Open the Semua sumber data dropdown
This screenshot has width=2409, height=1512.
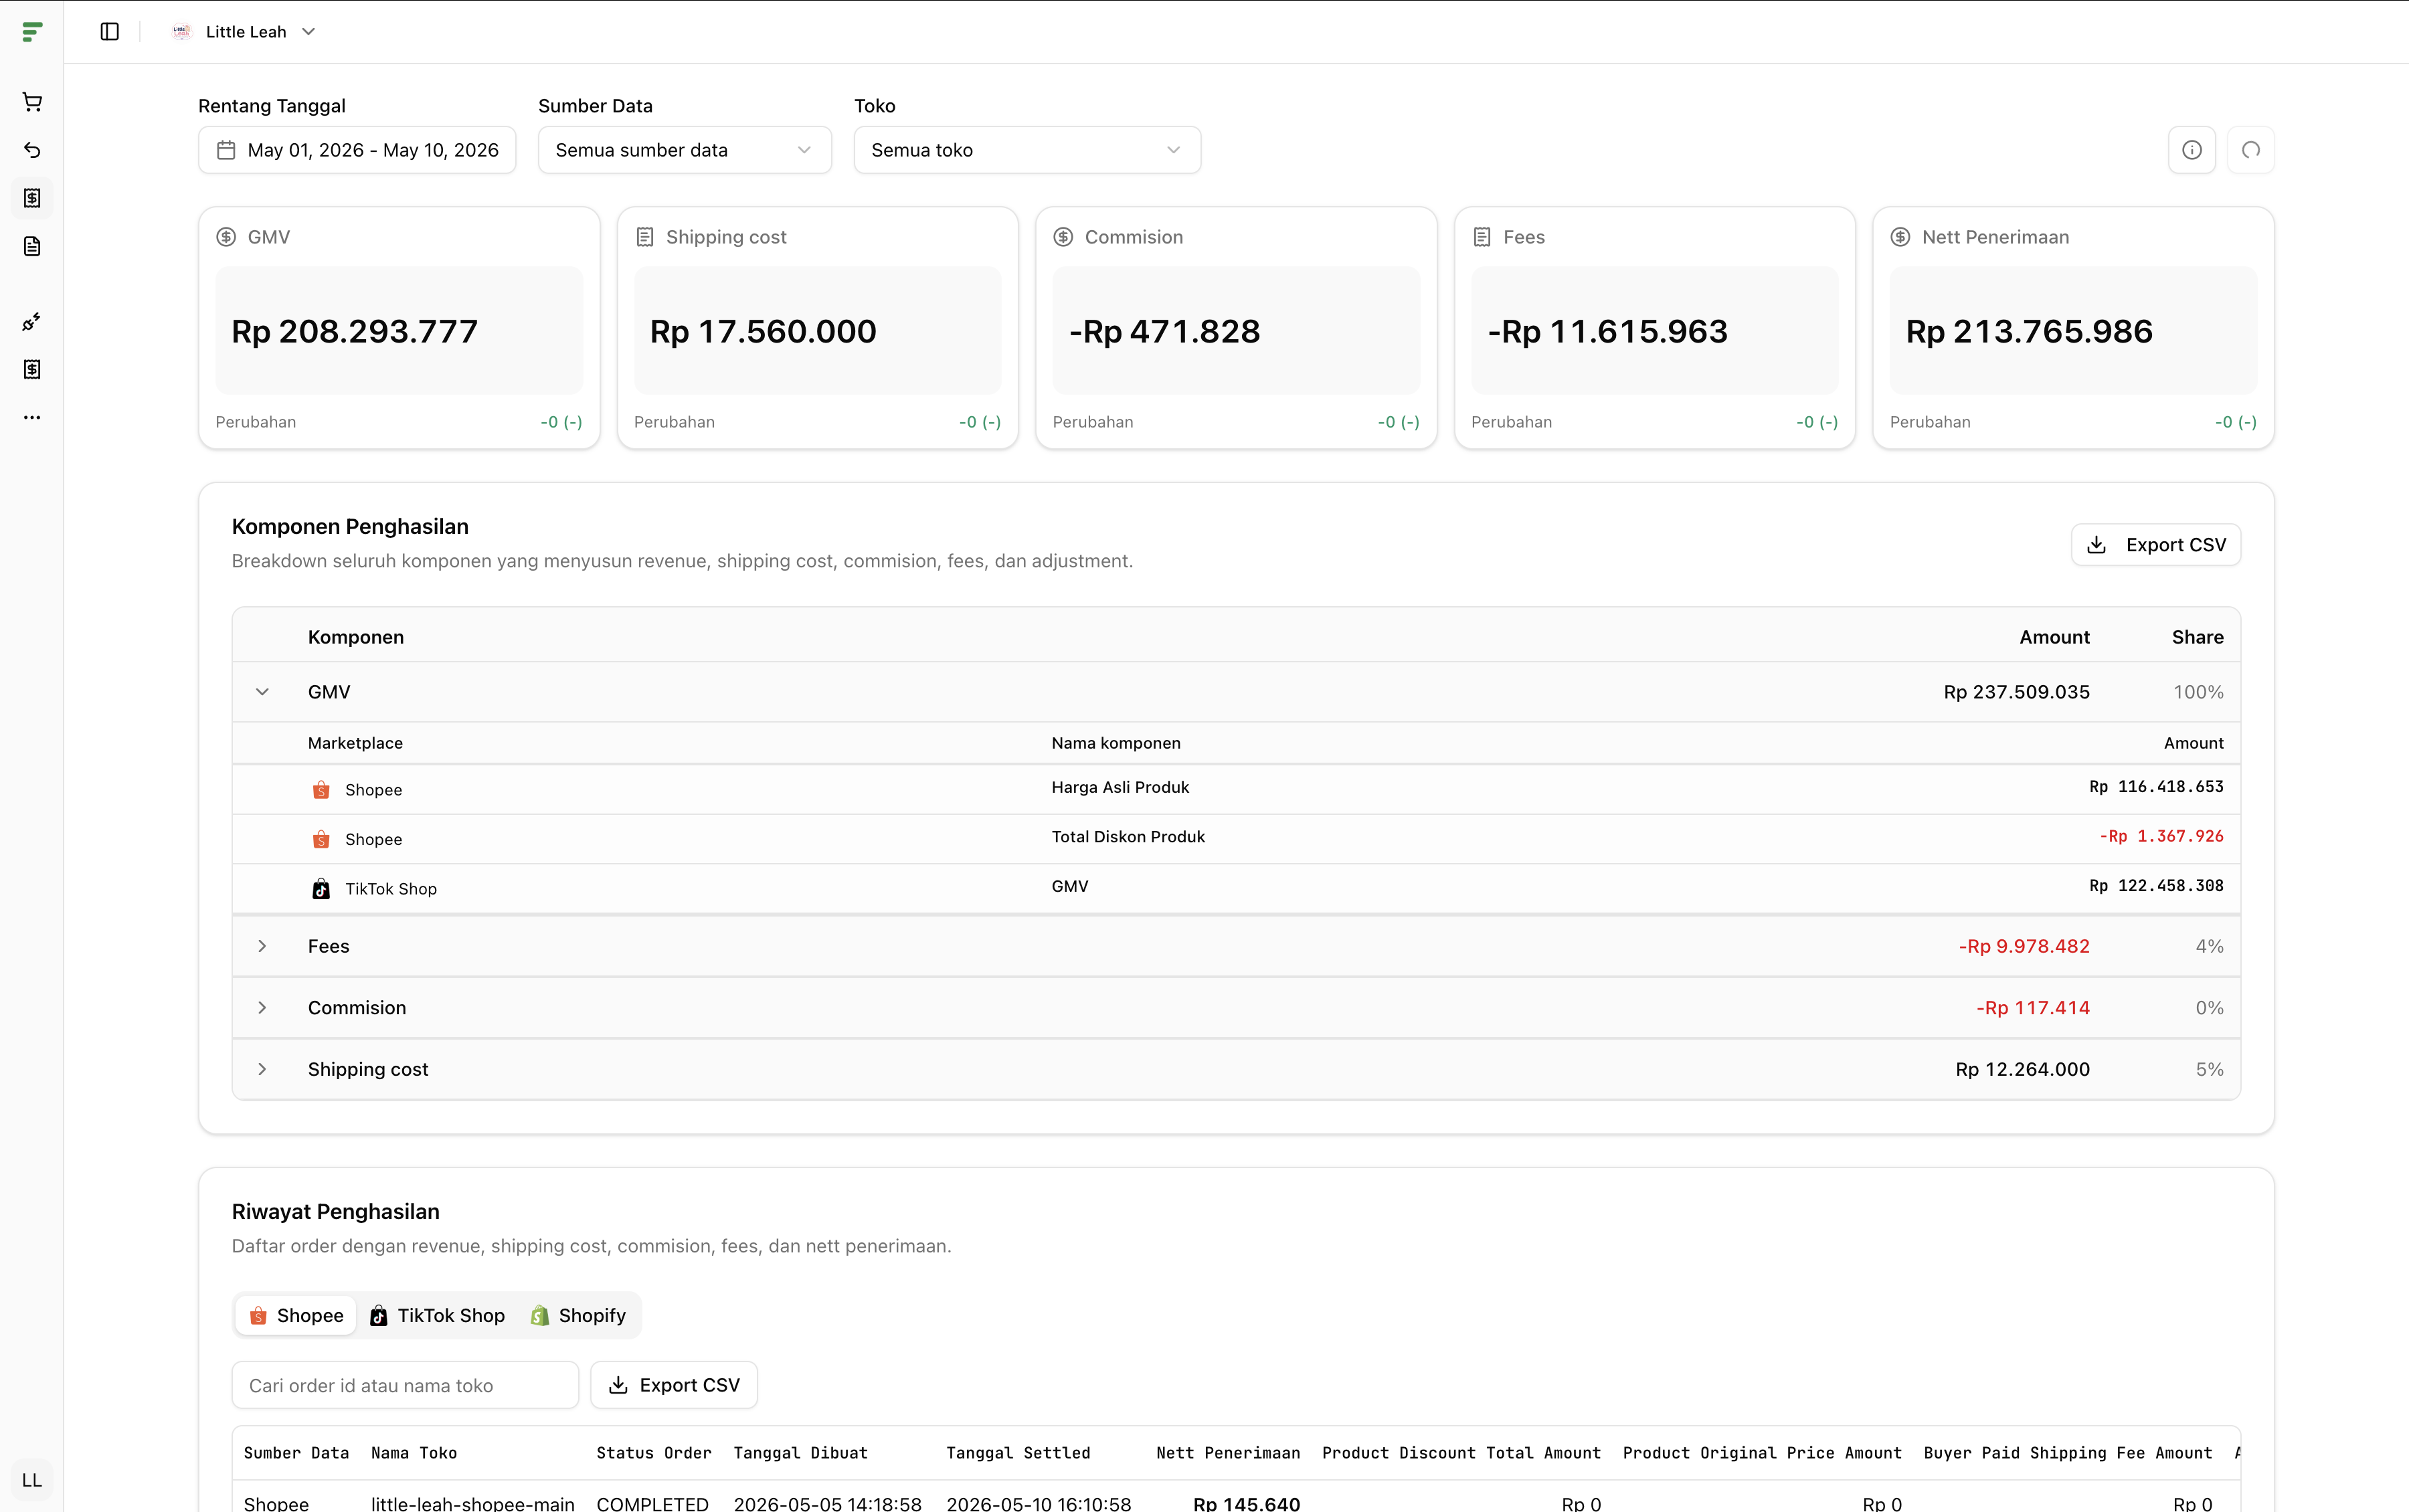pyautogui.click(x=685, y=150)
